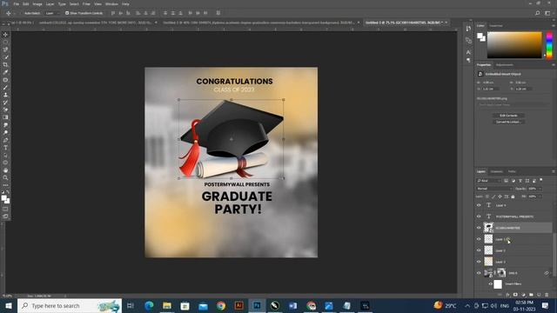Select the Hand tool
This screenshot has width=557, height=313.
pos(5,170)
